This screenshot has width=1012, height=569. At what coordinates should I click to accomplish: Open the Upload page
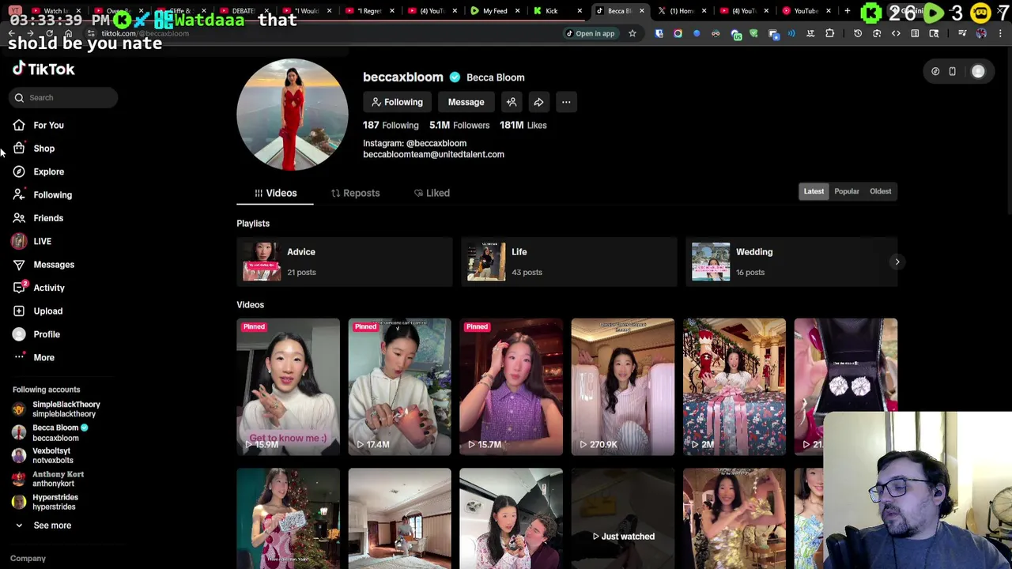(47, 311)
